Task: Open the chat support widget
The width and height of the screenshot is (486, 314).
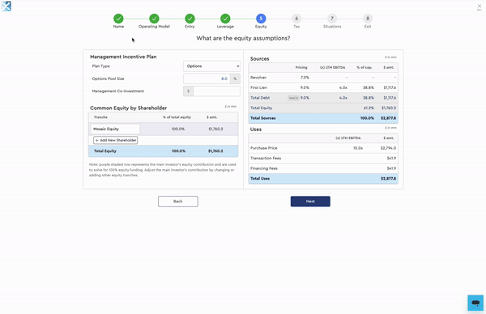Action: [475, 303]
